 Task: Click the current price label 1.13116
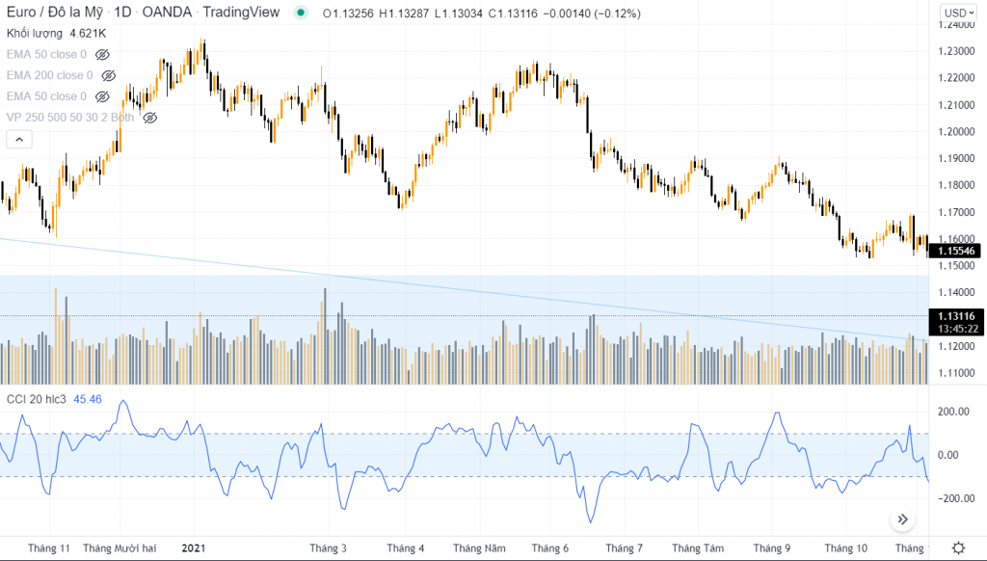coord(956,317)
